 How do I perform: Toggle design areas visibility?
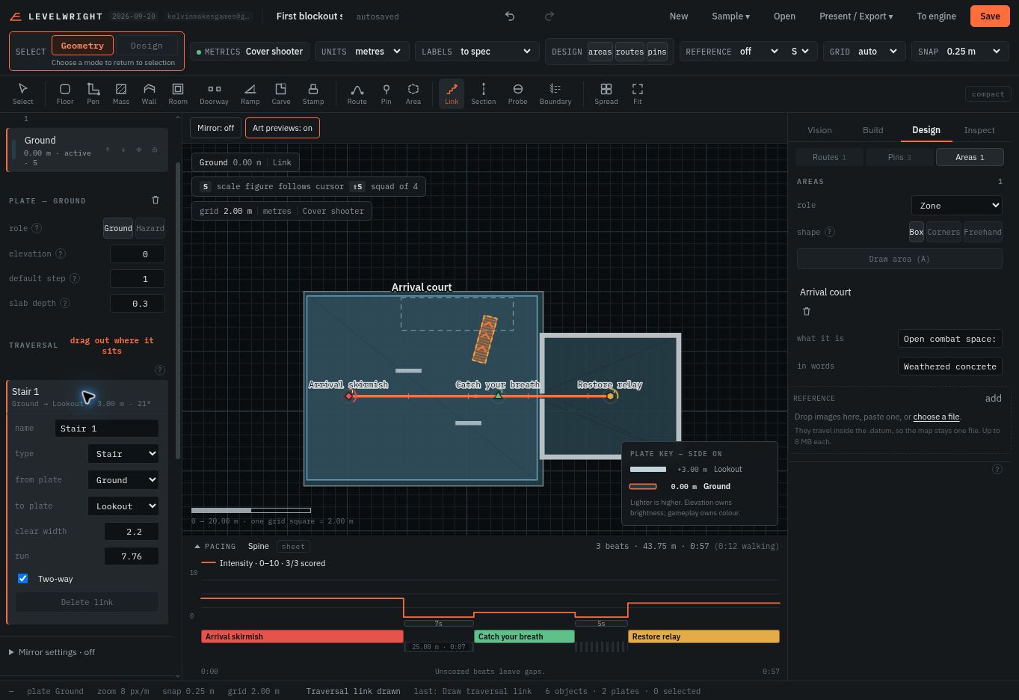pos(600,52)
